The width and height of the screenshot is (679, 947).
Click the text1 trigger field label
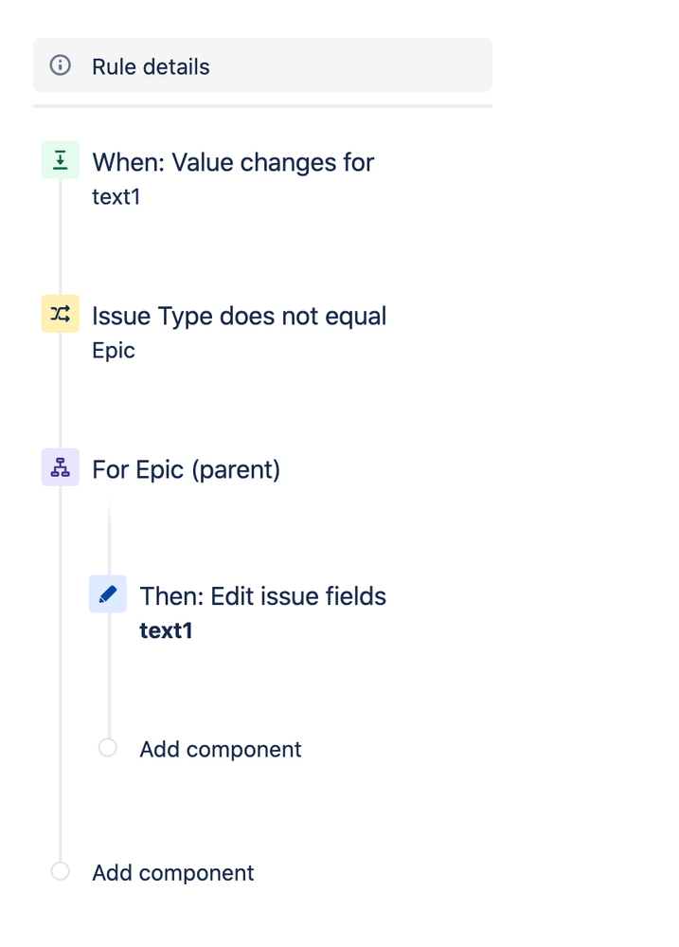point(116,197)
